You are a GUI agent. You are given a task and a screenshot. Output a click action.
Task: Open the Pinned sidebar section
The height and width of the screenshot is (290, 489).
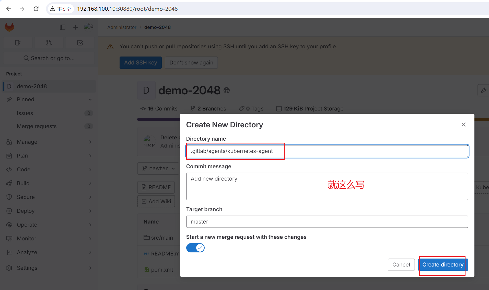click(x=49, y=99)
